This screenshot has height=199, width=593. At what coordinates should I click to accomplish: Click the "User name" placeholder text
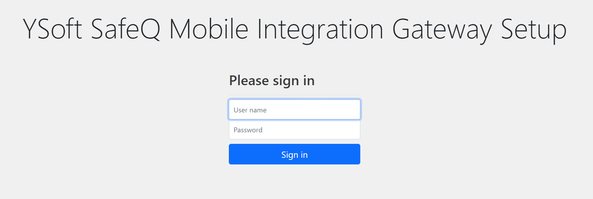(250, 110)
